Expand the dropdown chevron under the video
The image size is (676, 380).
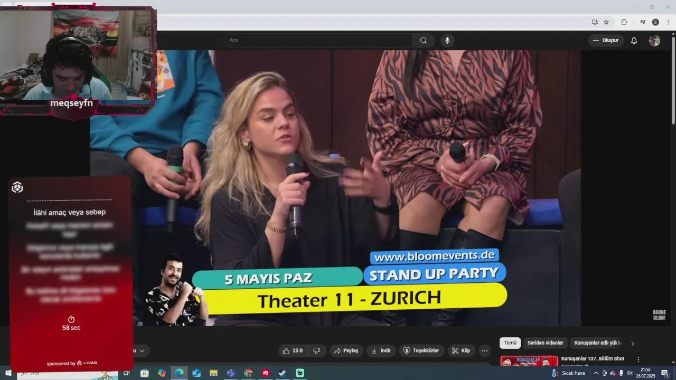tap(142, 350)
